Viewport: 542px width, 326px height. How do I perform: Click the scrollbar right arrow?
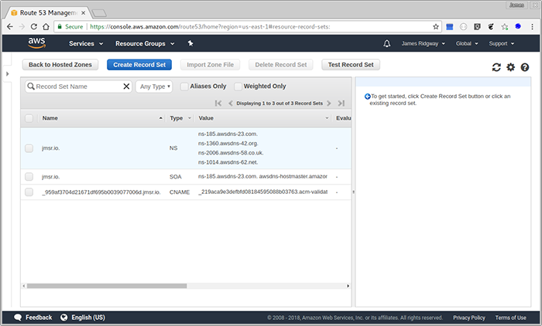(348, 286)
